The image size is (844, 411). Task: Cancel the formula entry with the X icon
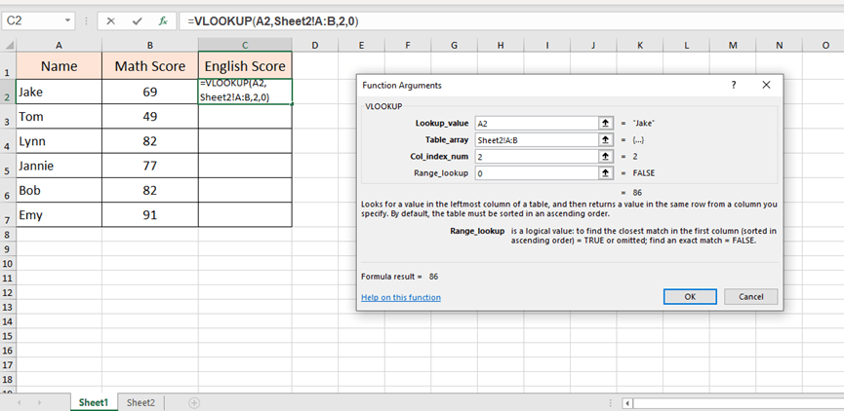coord(111,21)
